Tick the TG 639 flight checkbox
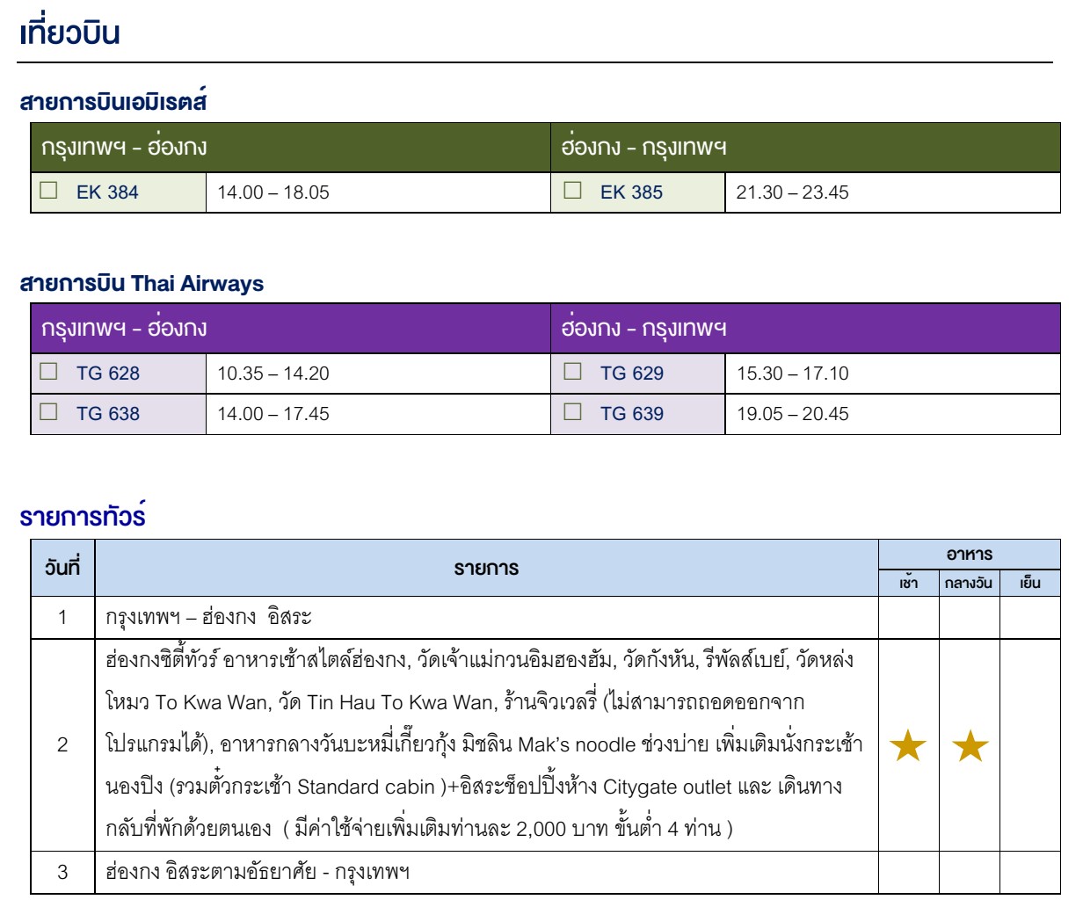Viewport: 1083px width, 907px height. point(573,412)
